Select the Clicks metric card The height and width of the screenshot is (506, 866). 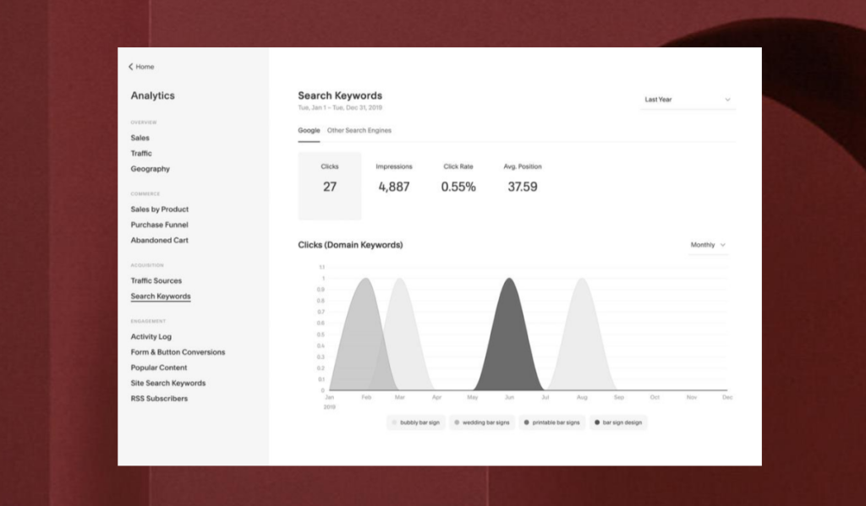click(x=330, y=186)
